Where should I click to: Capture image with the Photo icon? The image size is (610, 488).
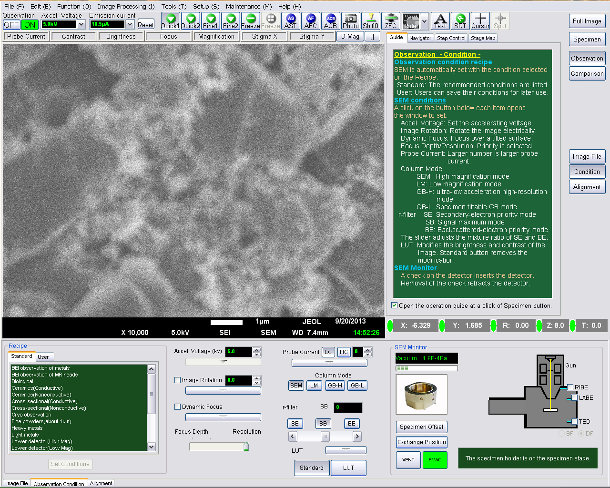(350, 21)
